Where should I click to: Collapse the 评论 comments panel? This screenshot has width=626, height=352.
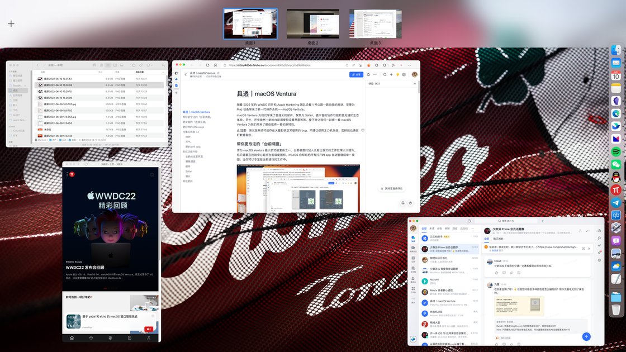coord(414,84)
